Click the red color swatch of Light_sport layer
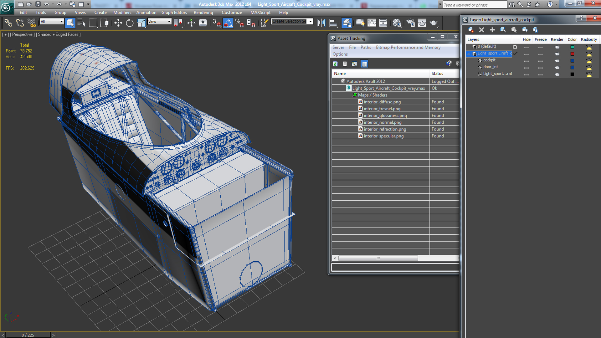The width and height of the screenshot is (601, 338). 572,54
